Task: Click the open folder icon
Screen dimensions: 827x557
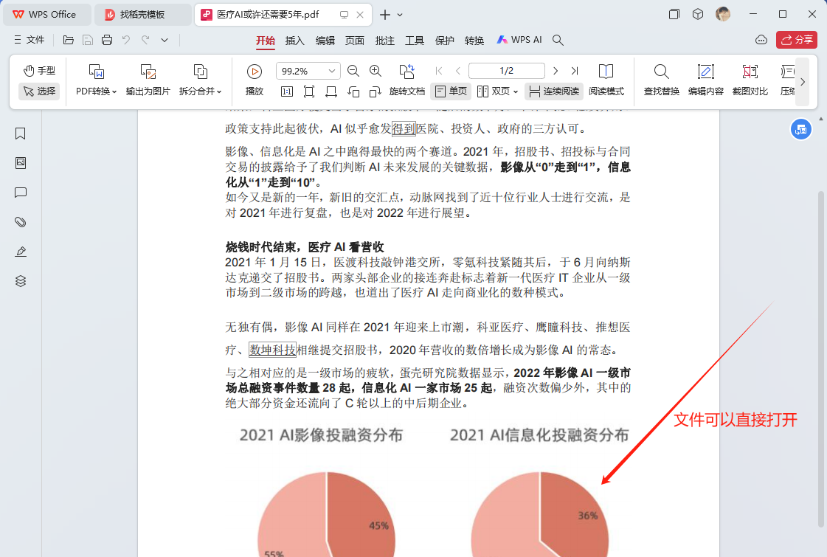Action: [69, 40]
